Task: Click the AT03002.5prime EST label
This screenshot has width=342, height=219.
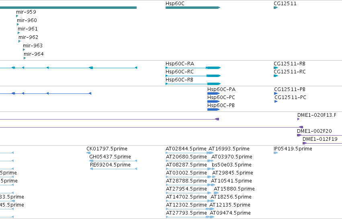Action: click(186, 173)
